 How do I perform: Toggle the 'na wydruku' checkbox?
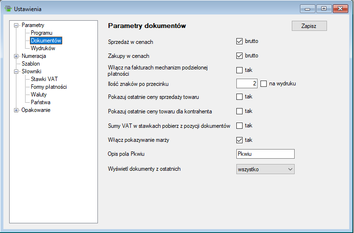click(x=264, y=83)
